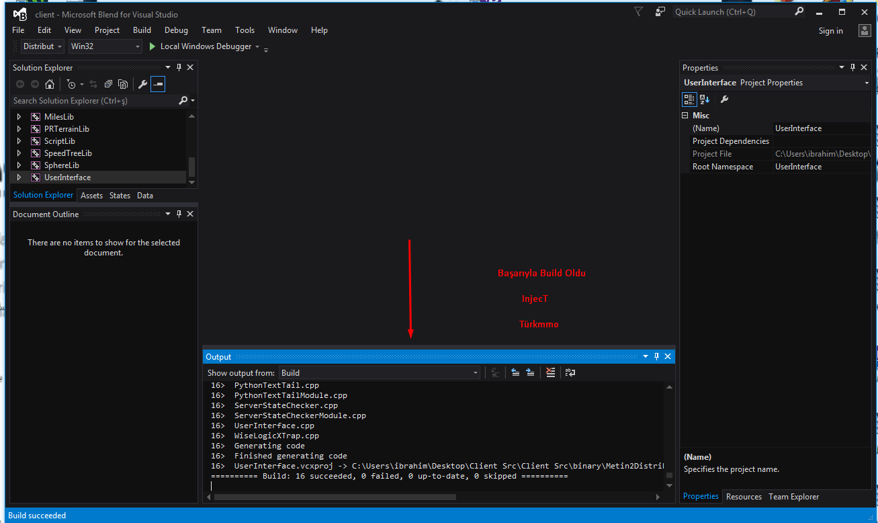Click the Quick Launch search magnifier

click(x=799, y=11)
